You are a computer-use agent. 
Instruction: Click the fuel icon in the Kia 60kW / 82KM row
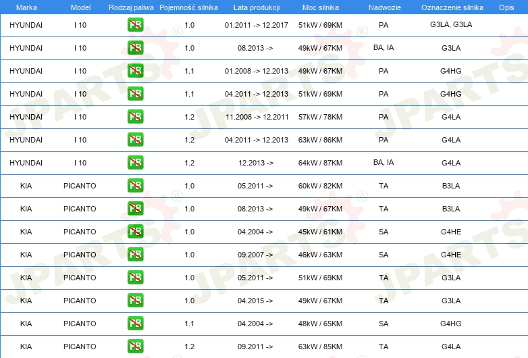[x=135, y=185]
